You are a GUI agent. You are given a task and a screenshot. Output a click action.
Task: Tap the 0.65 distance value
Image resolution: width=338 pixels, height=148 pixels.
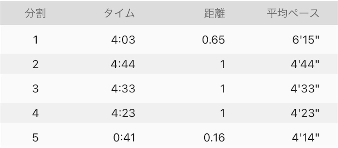pyautogui.click(x=213, y=40)
